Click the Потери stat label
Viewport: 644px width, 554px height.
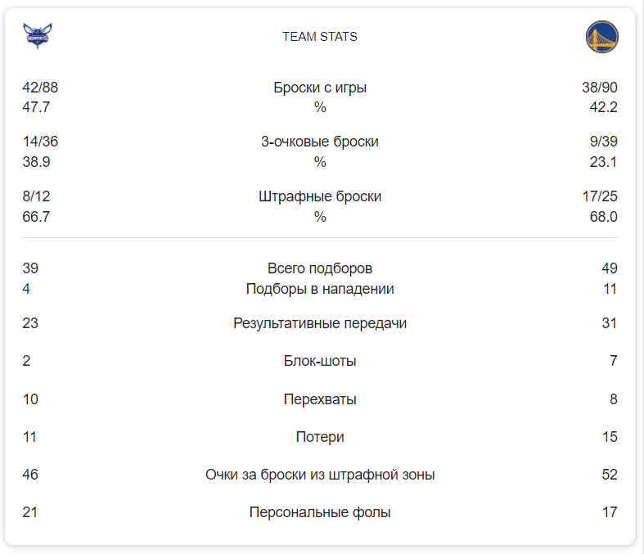(x=319, y=437)
